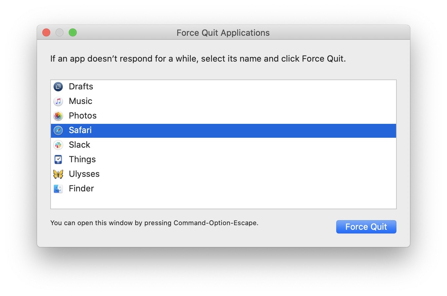Click the Photos app icon
The image size is (447, 296).
coord(58,116)
